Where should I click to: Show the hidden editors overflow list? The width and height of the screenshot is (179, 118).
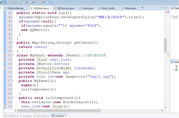pos(143,8)
